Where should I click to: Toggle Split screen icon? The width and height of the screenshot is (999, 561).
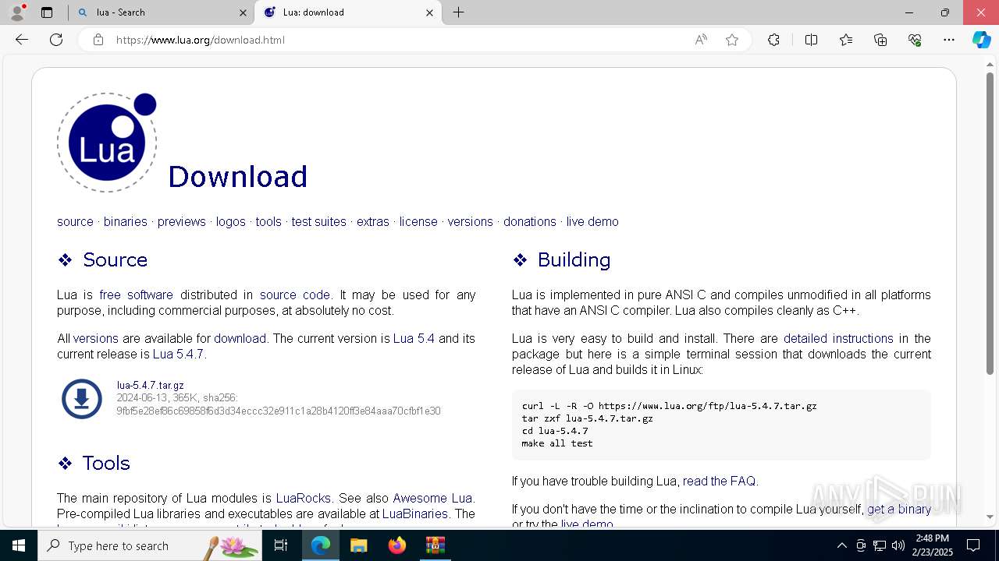click(x=811, y=40)
